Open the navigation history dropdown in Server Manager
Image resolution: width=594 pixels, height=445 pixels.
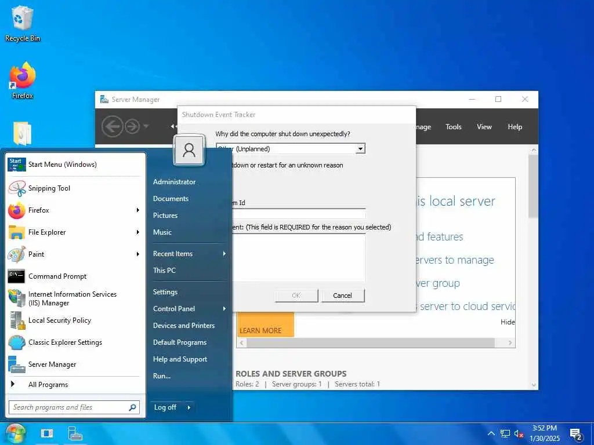(x=146, y=126)
